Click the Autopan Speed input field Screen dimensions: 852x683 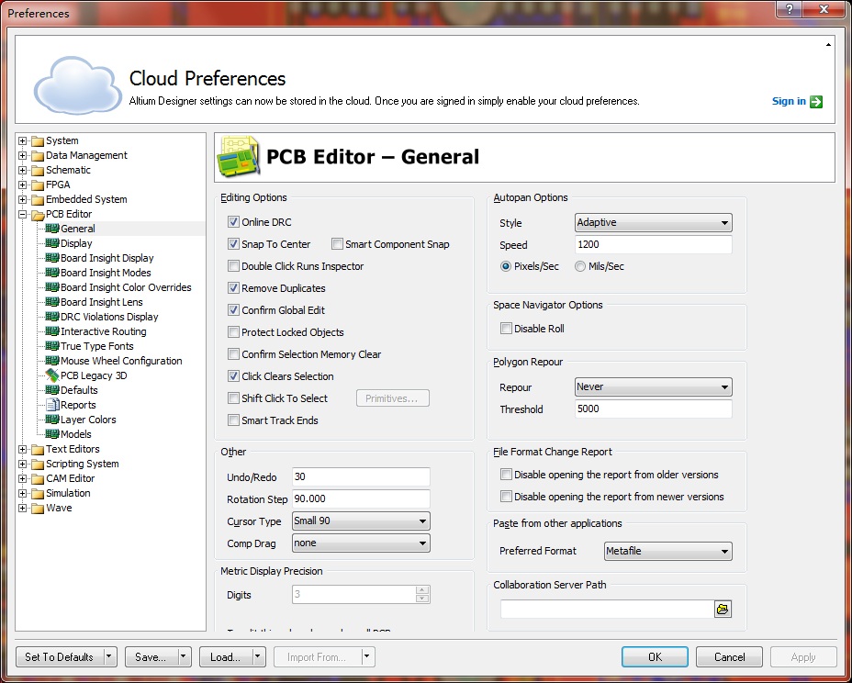click(653, 244)
